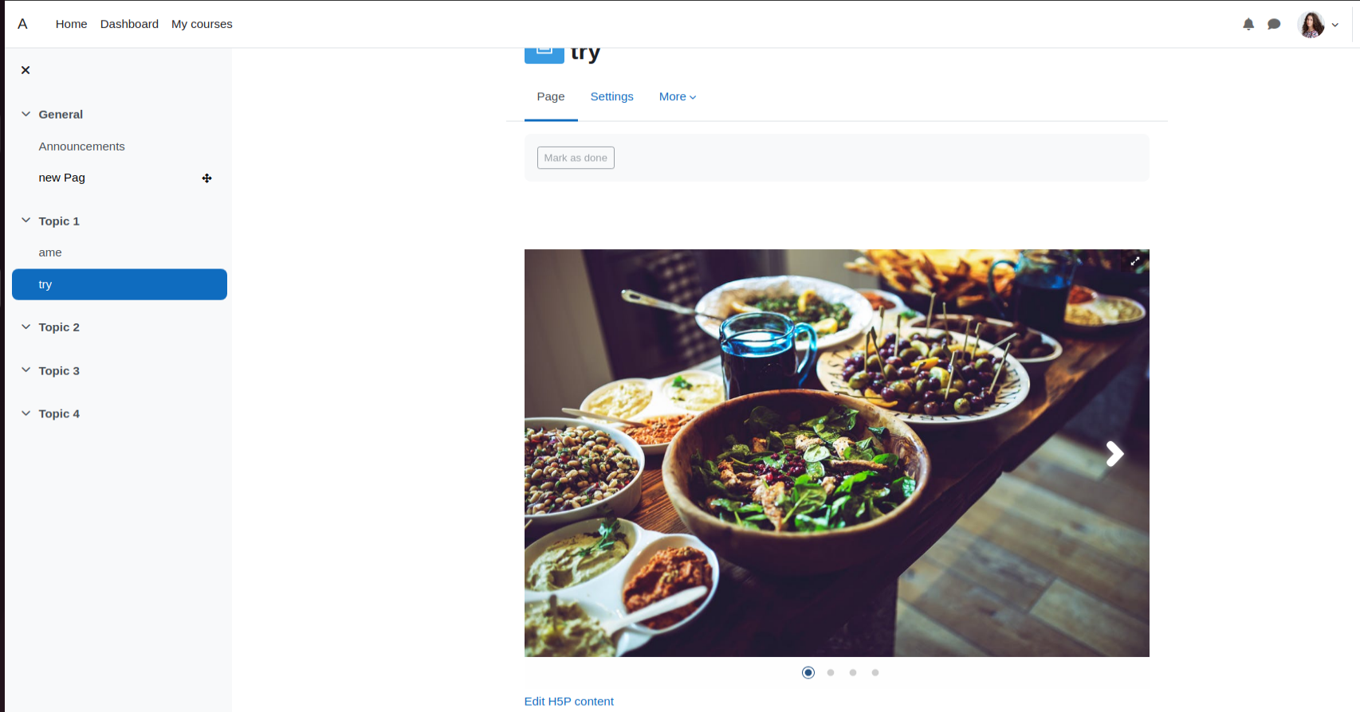
Task: Expand the user menu arrow
Action: [1335, 25]
